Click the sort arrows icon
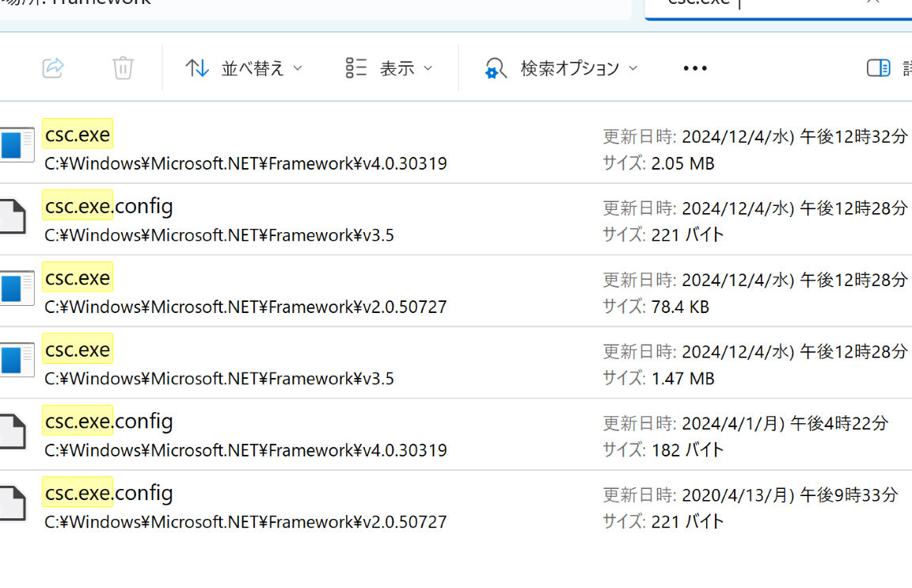The image size is (912, 588). [x=197, y=68]
